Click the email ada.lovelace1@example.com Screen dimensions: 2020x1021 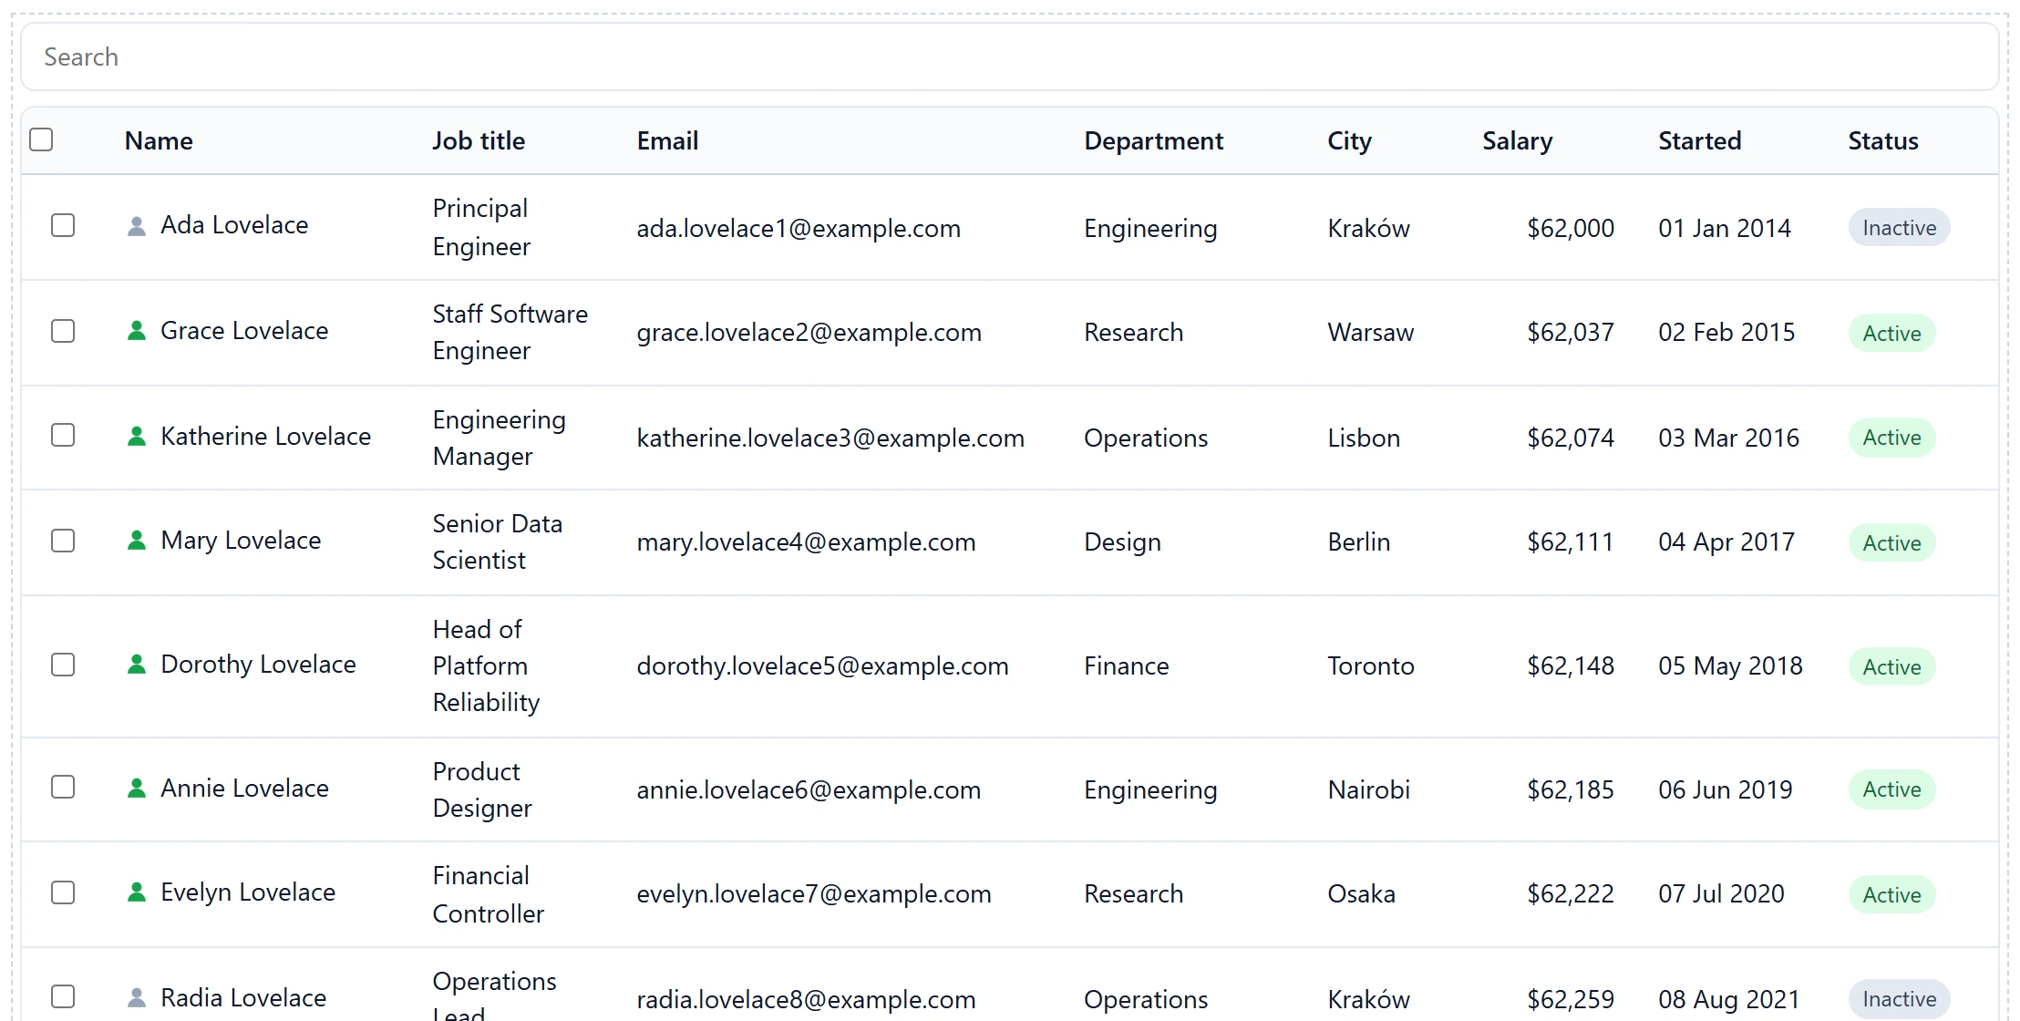pos(799,228)
